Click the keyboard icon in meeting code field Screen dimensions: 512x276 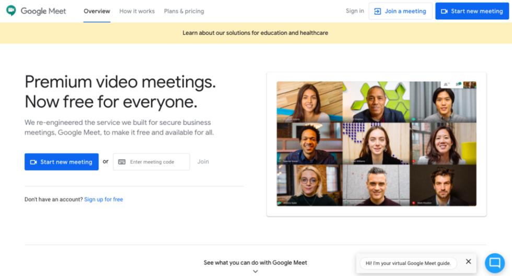pos(122,162)
